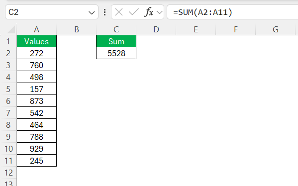298x186 pixels.
Task: Click the green Values header cell
Action: 36,41
